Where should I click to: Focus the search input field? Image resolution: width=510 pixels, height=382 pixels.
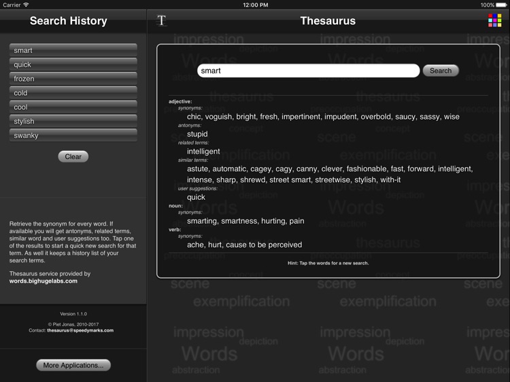[x=308, y=71]
